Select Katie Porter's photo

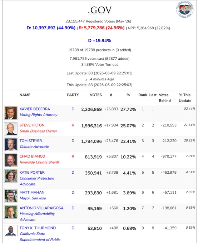tap(11, 176)
